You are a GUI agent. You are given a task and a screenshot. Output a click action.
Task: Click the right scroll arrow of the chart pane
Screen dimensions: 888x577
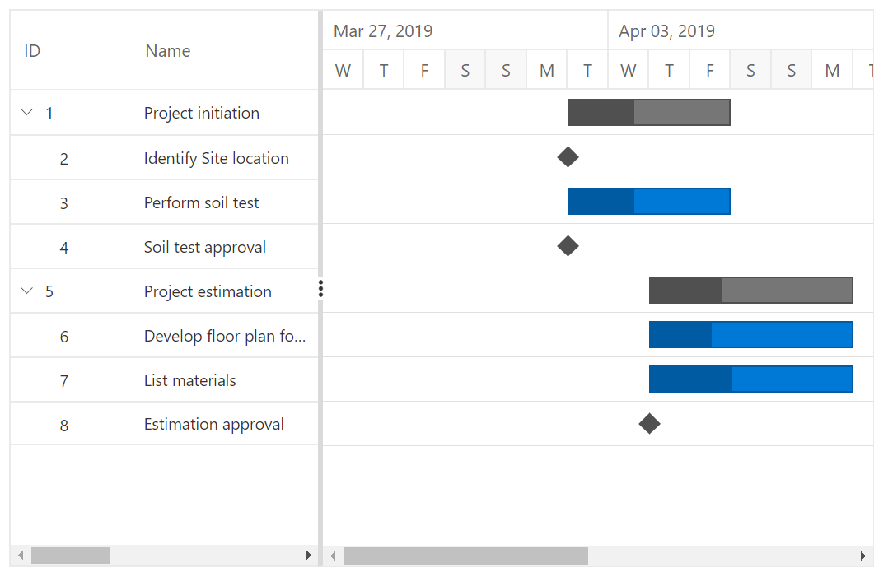[x=863, y=556]
